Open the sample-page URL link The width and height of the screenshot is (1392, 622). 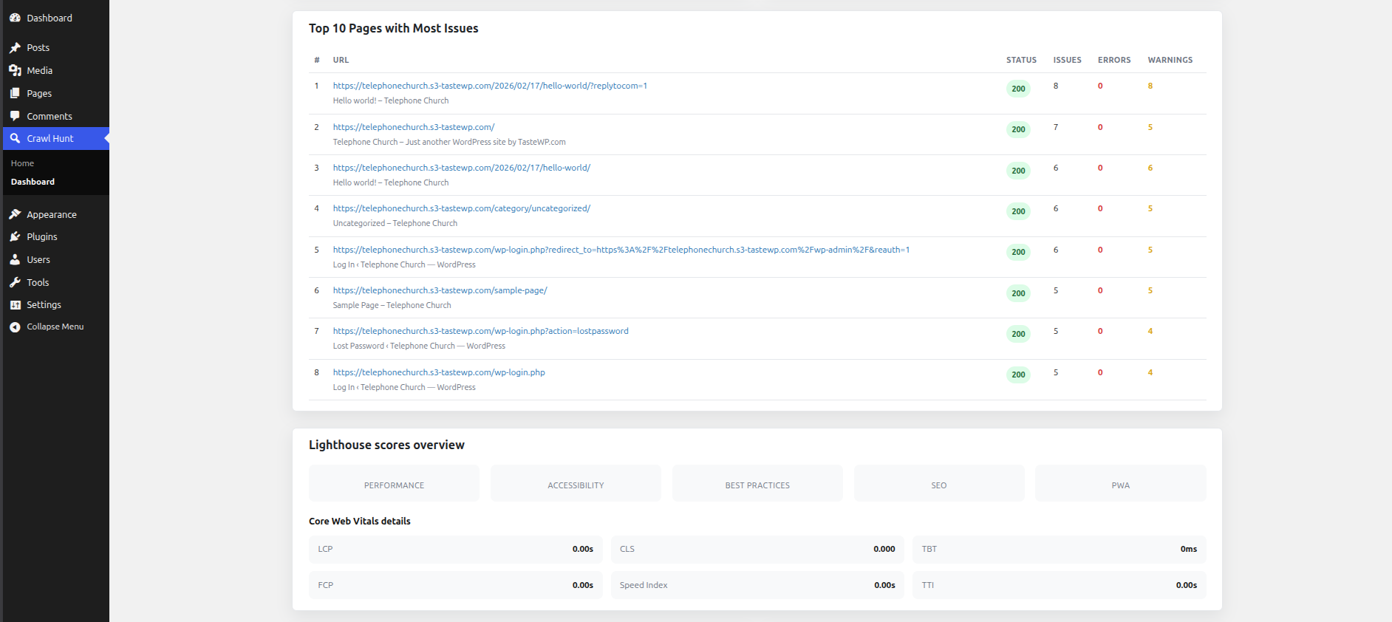click(x=440, y=290)
